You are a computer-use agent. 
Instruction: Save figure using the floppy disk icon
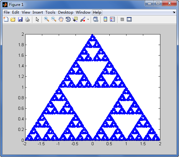point(20,19)
